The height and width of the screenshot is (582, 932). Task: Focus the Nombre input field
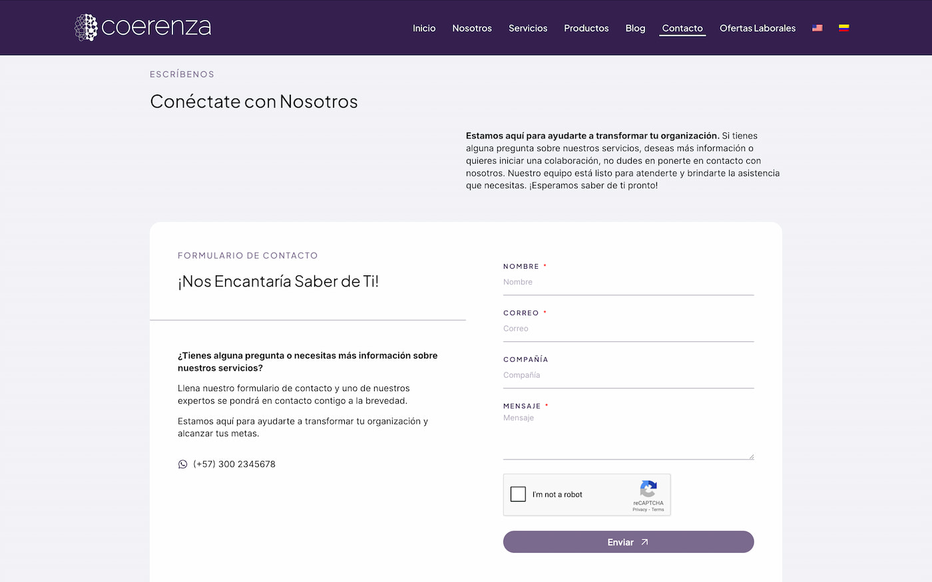click(628, 283)
